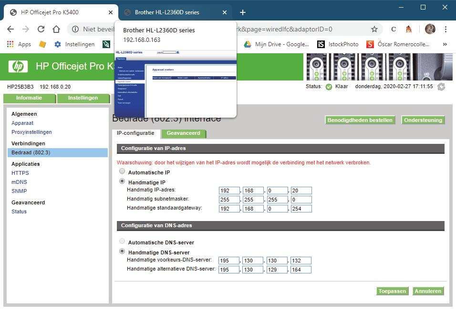Click the last subnetmasker octet field 0
Screen dimensions: 456x312
tap(301, 200)
